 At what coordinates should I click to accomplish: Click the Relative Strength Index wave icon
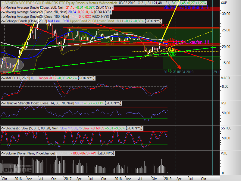click(x=3, y=103)
